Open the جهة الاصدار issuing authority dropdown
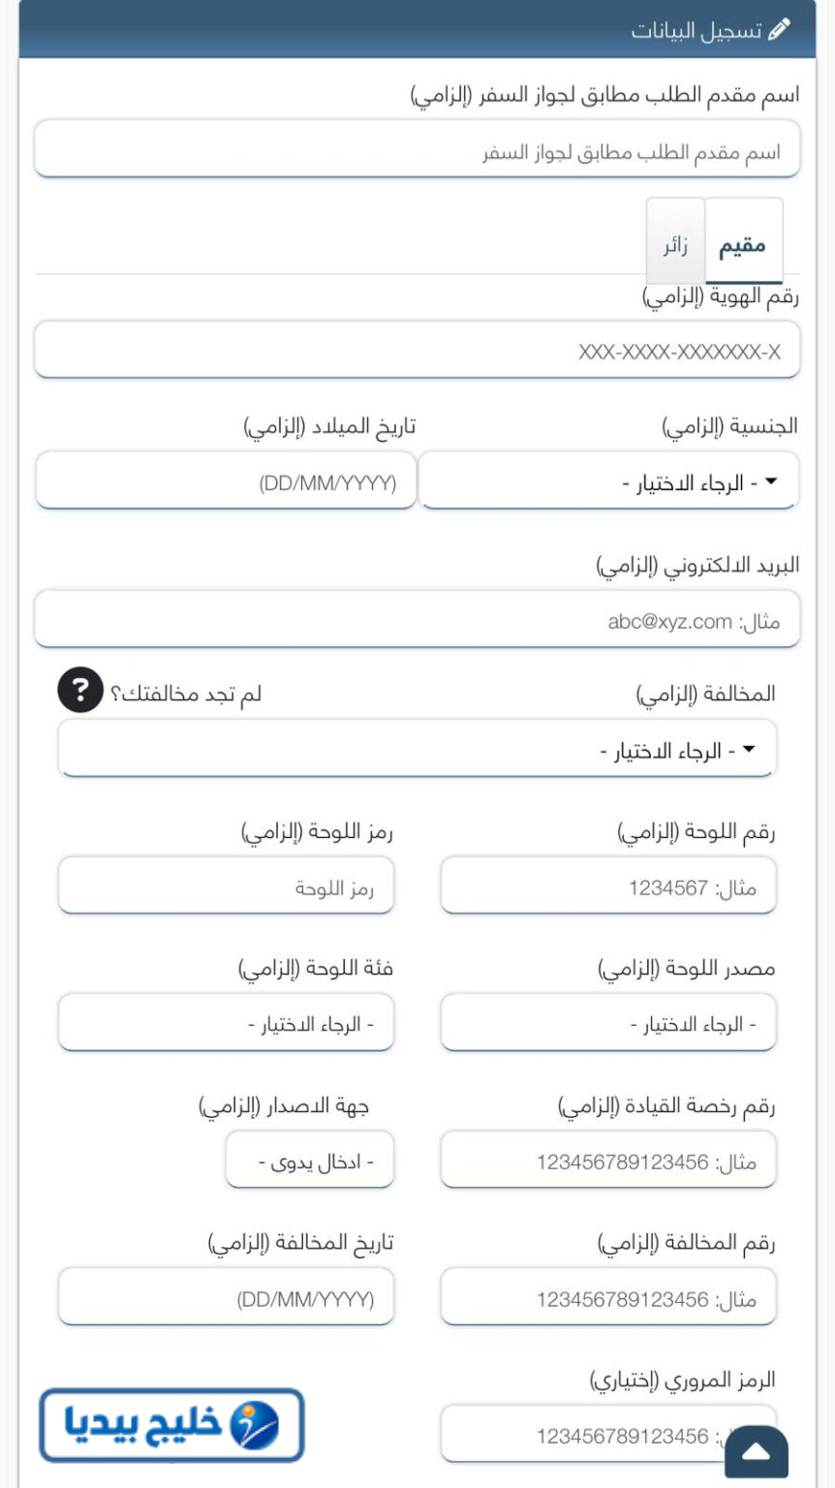The width and height of the screenshot is (835, 1488). coord(310,1160)
